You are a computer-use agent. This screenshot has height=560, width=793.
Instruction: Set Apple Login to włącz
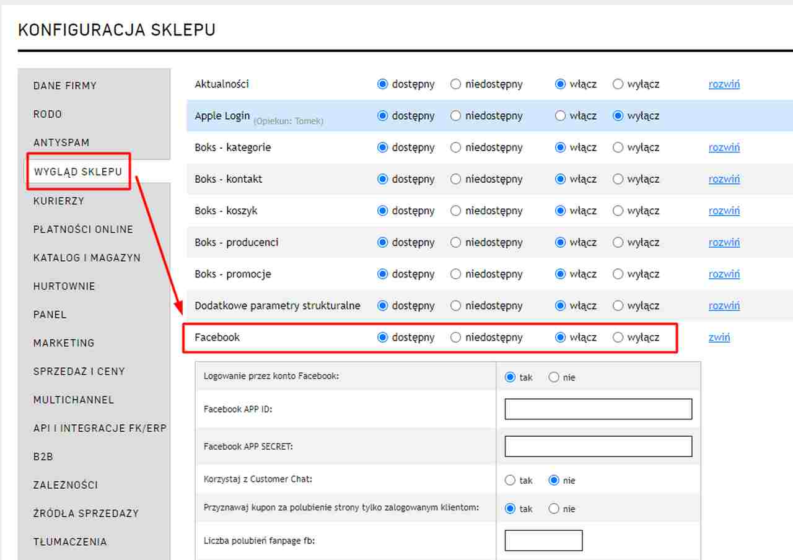561,116
